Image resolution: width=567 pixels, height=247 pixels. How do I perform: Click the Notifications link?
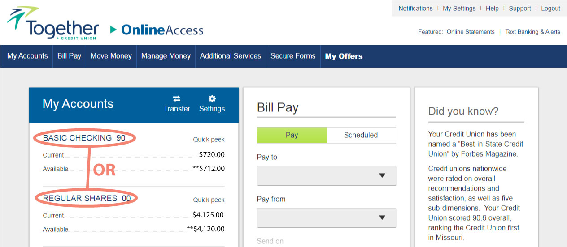(x=415, y=9)
